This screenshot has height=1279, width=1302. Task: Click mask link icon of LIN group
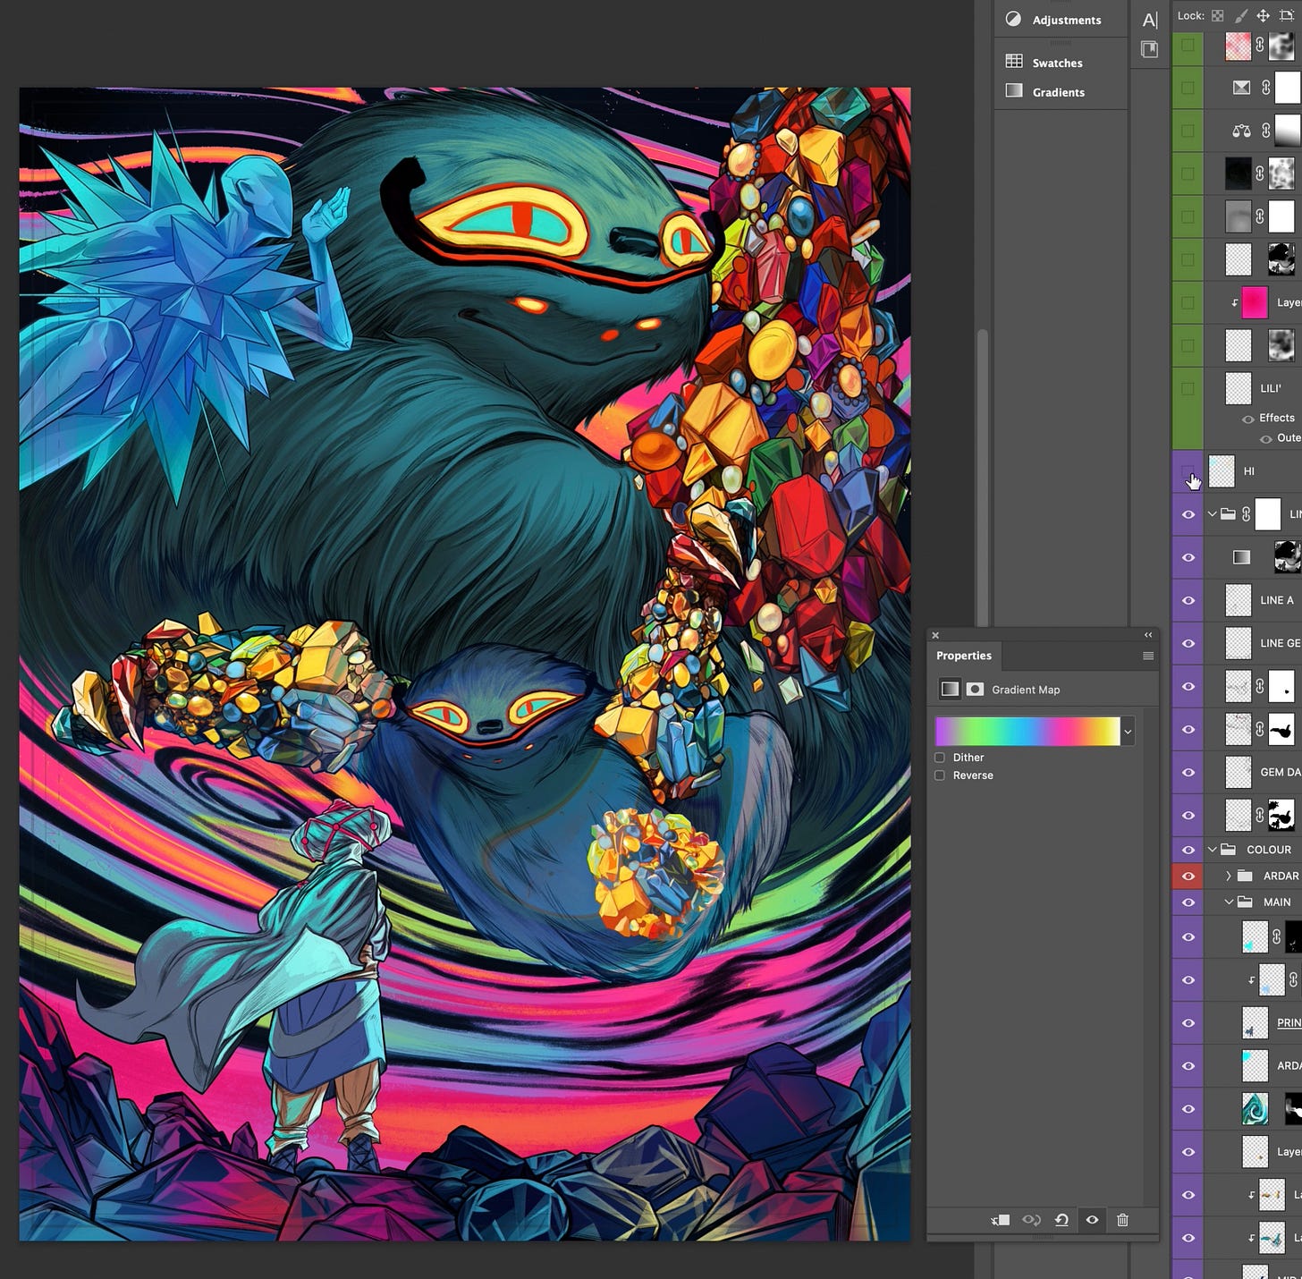pyautogui.click(x=1247, y=514)
